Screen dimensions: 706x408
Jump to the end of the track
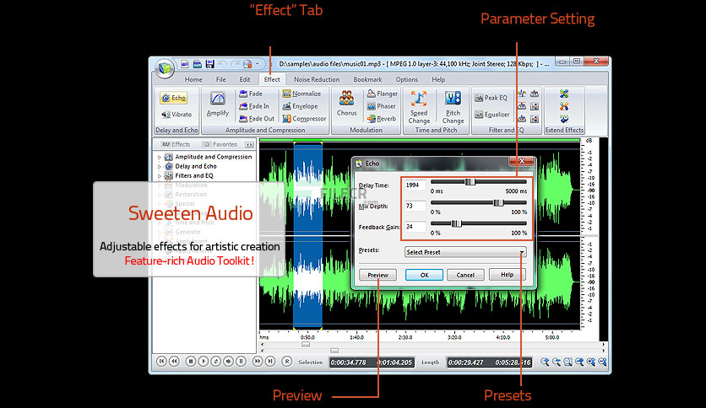click(270, 362)
